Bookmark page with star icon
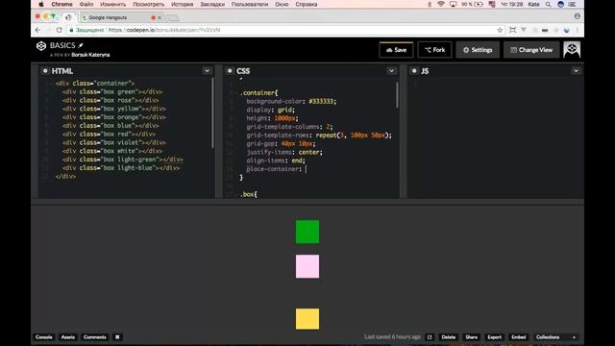Viewport: 615px width, 346px height. coord(500,30)
